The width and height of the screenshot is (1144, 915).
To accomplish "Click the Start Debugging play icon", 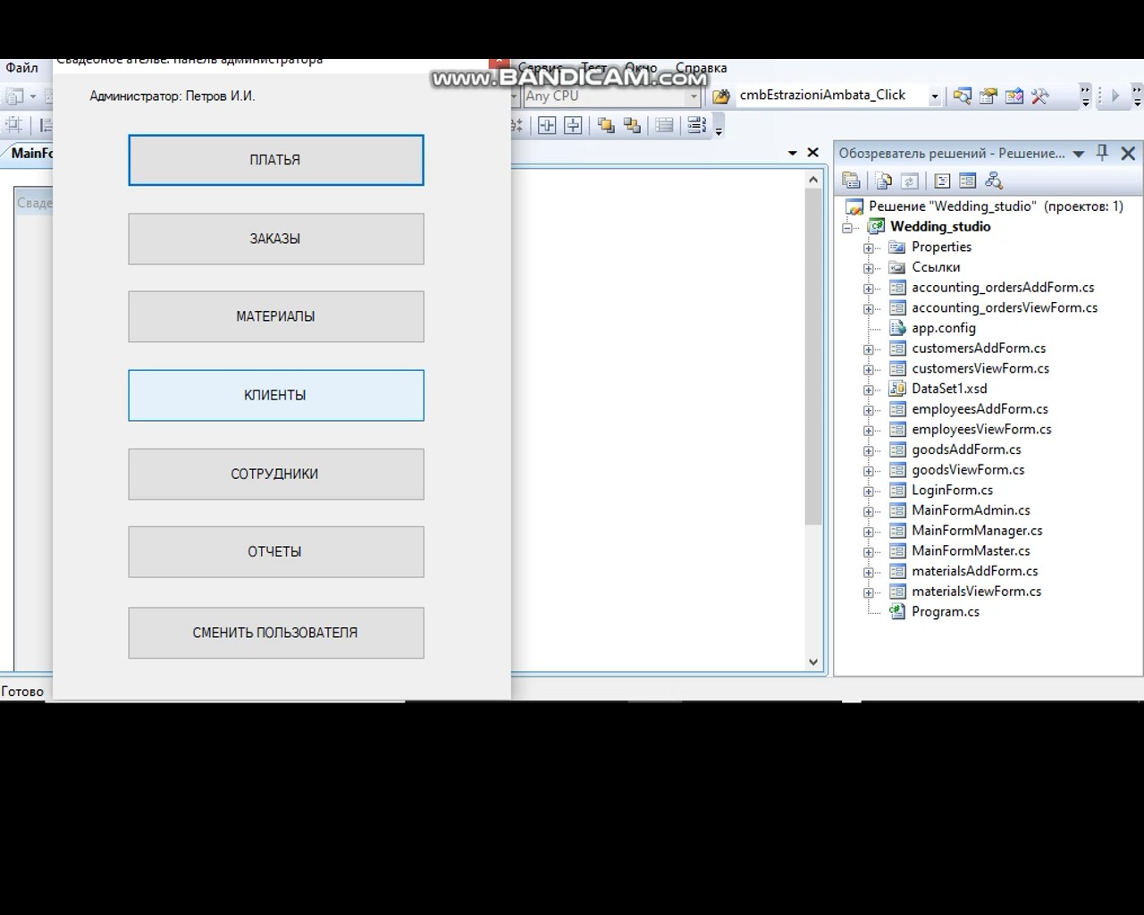I will [x=1115, y=96].
